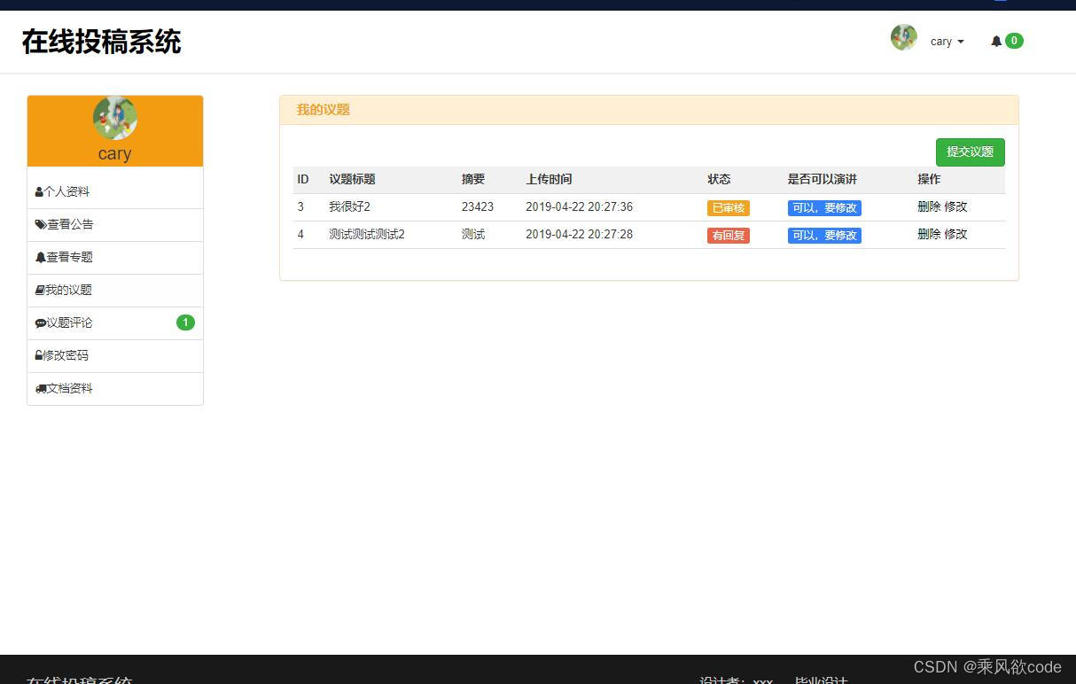
Task: Click the 议题标题 column header
Action: pos(352,179)
